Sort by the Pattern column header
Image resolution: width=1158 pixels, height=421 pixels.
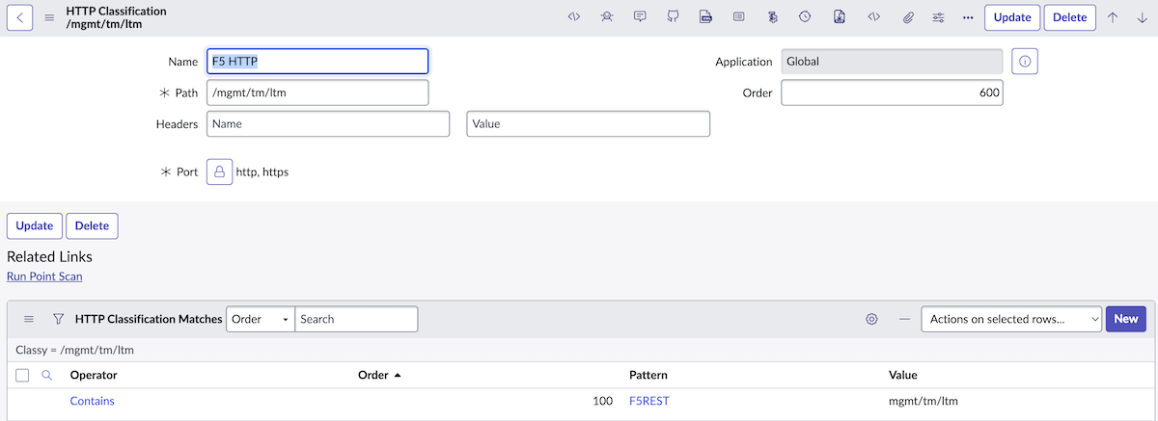click(x=648, y=375)
